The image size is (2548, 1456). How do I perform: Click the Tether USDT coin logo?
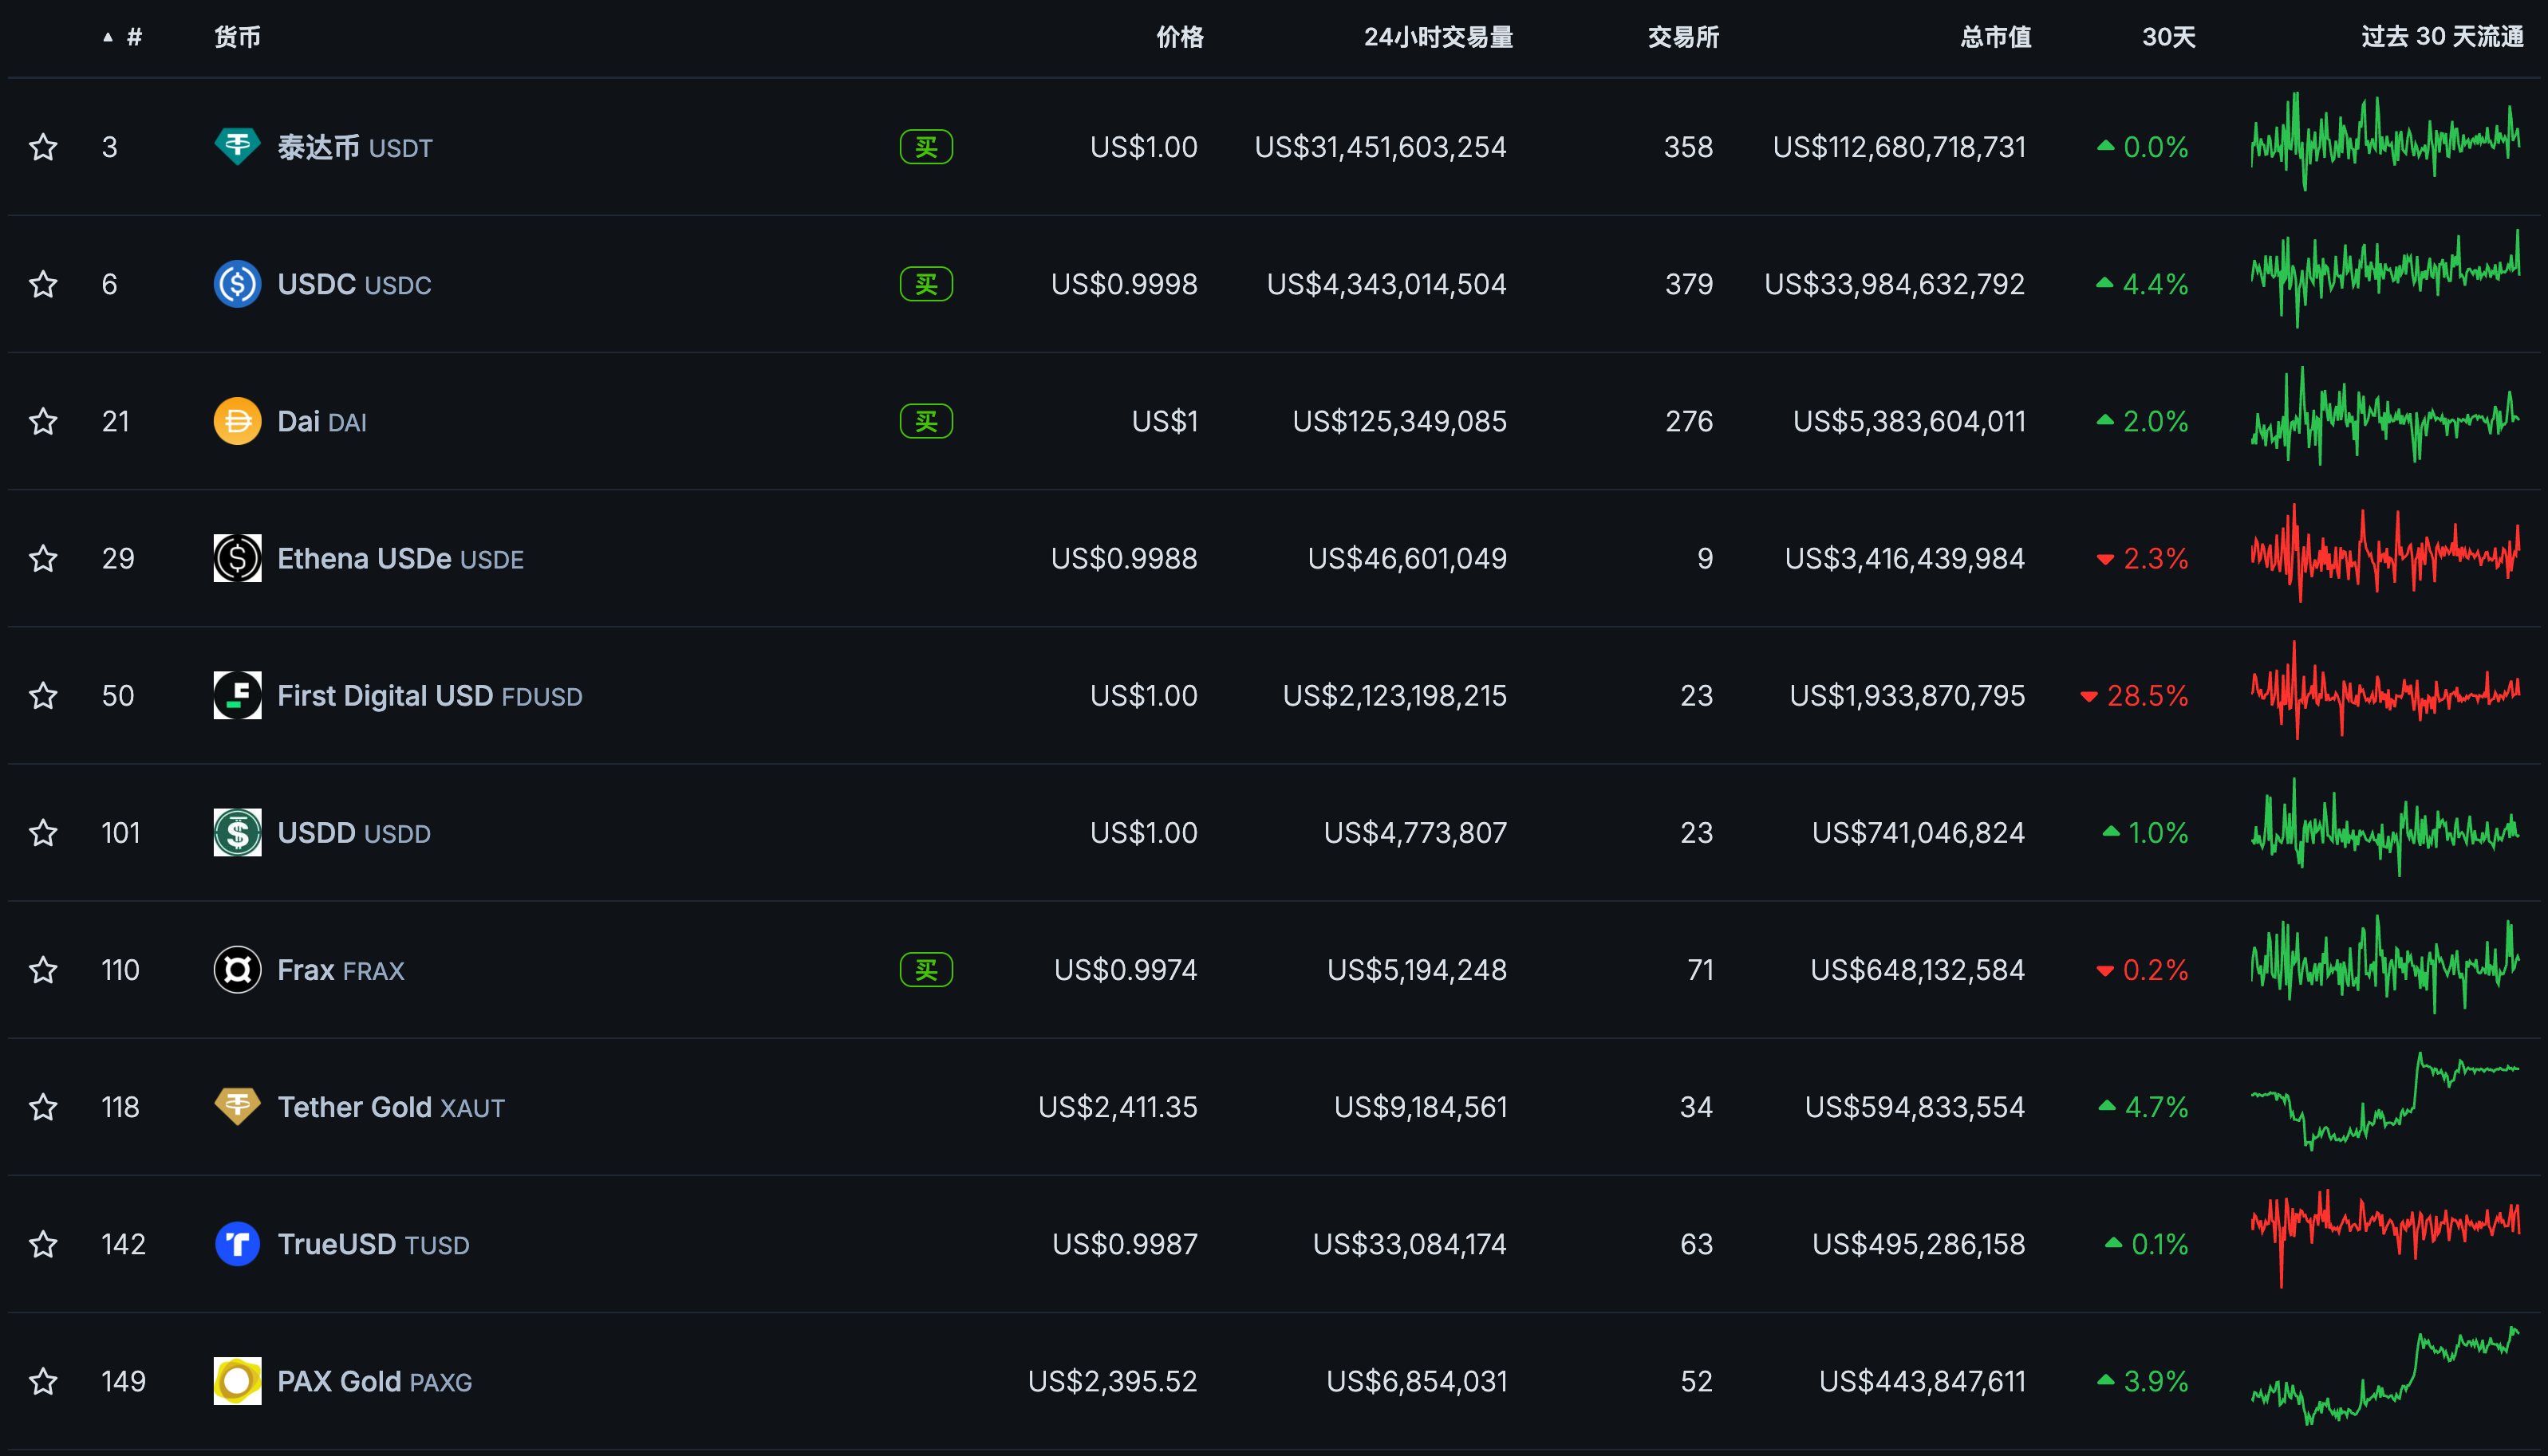pyautogui.click(x=237, y=146)
